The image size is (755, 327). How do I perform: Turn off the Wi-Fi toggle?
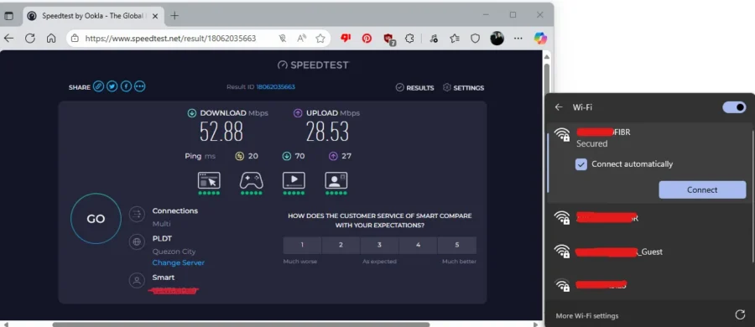[x=734, y=107]
